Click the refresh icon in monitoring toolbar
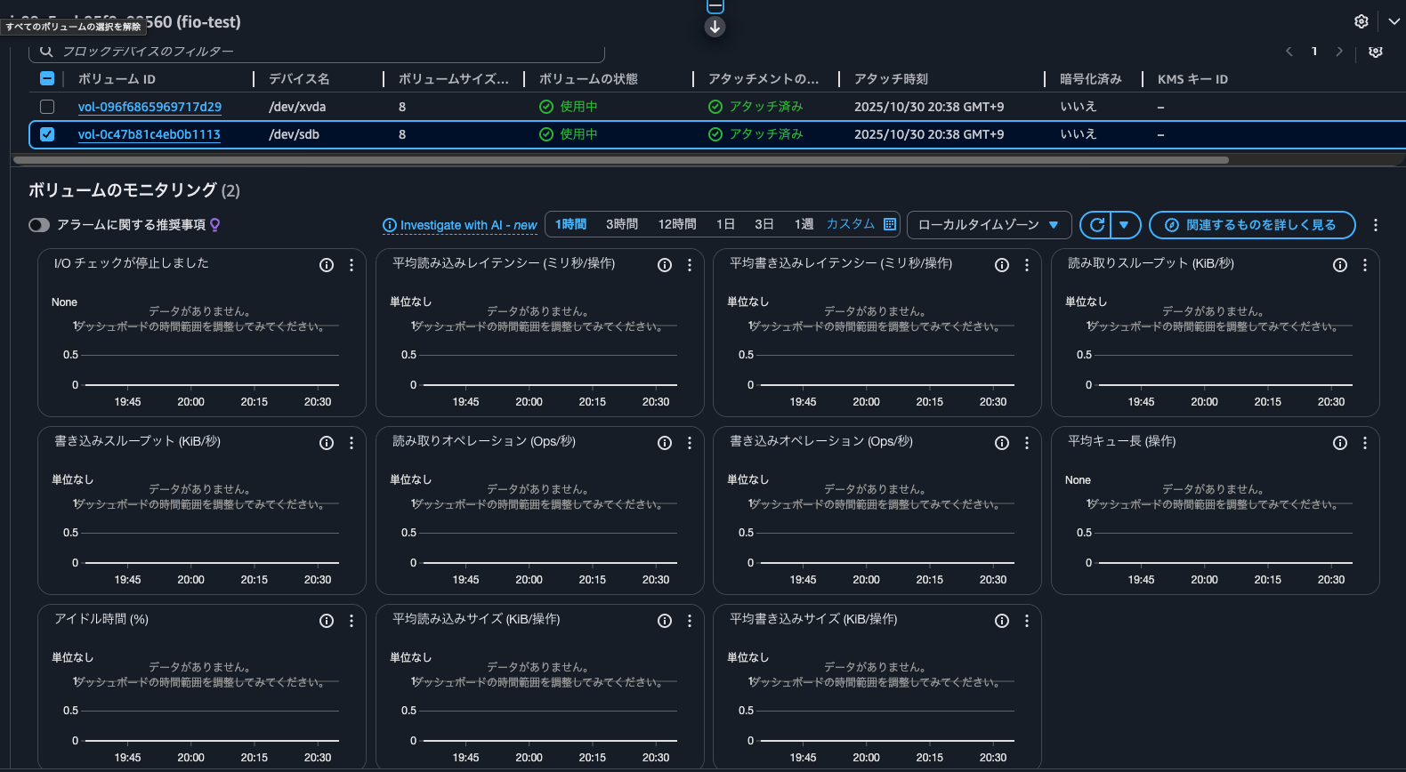This screenshot has width=1406, height=772. 1097,225
